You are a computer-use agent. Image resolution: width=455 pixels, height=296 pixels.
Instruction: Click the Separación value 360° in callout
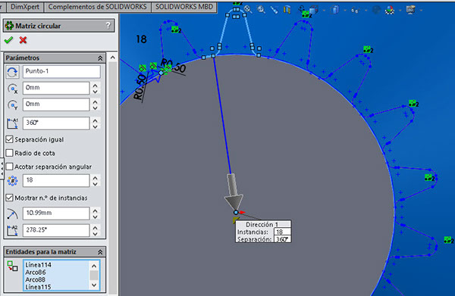coord(282,239)
